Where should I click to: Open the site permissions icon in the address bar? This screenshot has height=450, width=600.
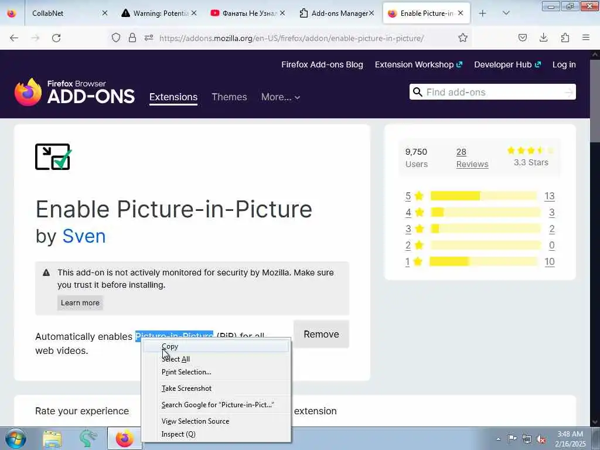click(x=149, y=37)
